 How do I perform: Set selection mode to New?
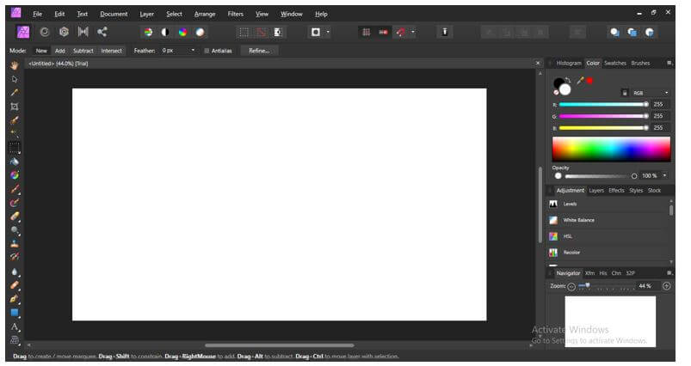coord(41,51)
